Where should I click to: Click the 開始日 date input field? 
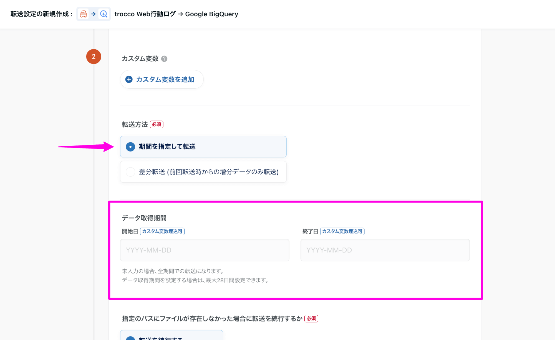coord(205,250)
